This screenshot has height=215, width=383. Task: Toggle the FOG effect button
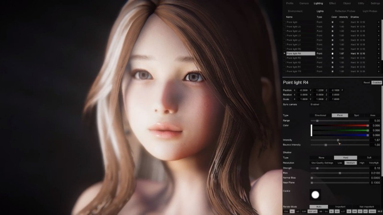point(286,212)
